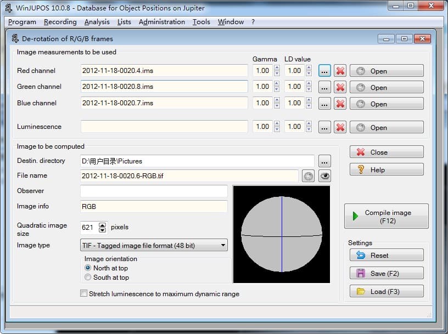Viewport: 448px width, 334px height.
Task: Increase the Red channel Gamma value
Action: [x=277, y=68]
